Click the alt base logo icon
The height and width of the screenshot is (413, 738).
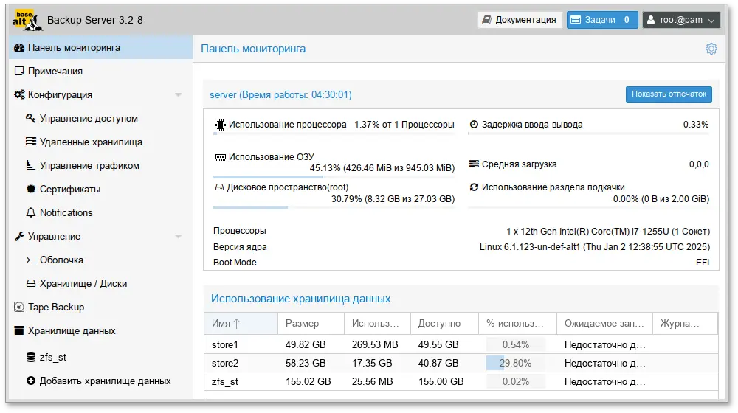click(x=23, y=20)
